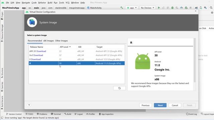The height and width of the screenshot is (120, 214).
Task: Click the Cancel button
Action: (x=175, y=105)
